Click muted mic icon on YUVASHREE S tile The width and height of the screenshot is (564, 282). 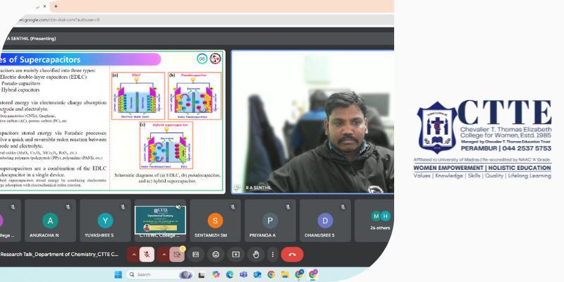(123, 207)
